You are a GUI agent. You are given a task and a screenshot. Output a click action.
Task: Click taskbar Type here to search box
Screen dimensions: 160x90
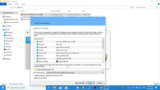pos(26,88)
